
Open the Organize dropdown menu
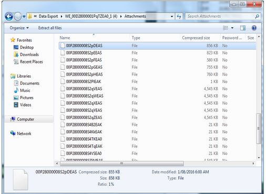click(19, 28)
